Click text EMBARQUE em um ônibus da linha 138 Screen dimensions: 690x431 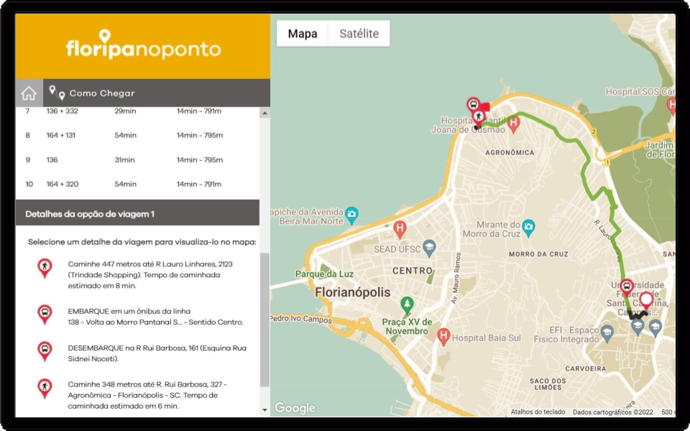tap(155, 317)
